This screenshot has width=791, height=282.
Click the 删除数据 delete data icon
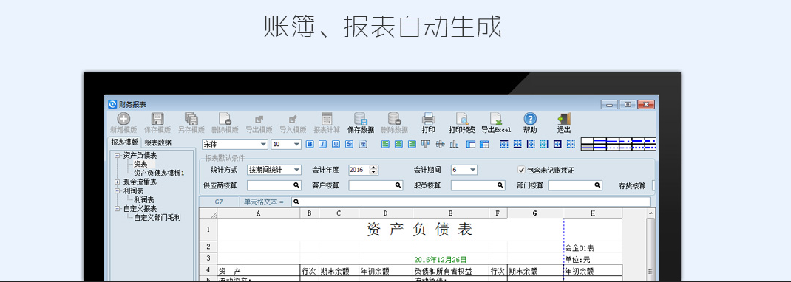tap(395, 119)
